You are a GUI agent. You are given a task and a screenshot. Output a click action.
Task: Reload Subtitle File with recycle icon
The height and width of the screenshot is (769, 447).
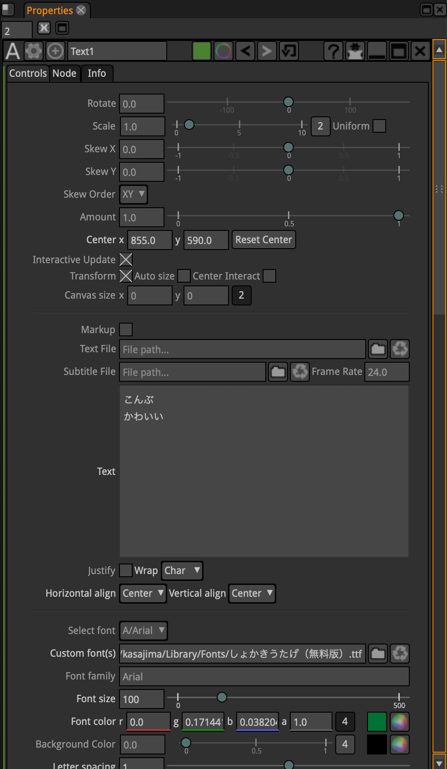pos(300,372)
